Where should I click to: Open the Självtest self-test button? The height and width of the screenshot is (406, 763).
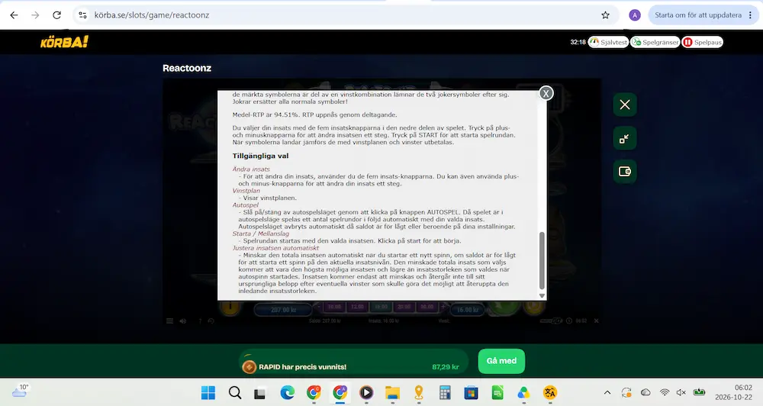tap(609, 42)
